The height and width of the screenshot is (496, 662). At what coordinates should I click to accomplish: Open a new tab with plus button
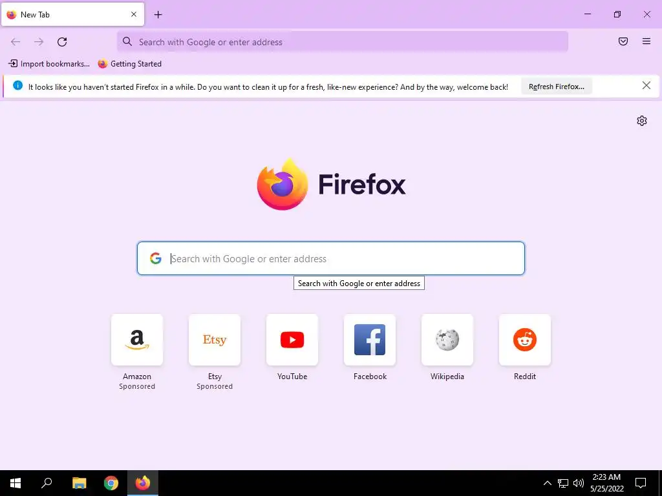click(x=158, y=15)
